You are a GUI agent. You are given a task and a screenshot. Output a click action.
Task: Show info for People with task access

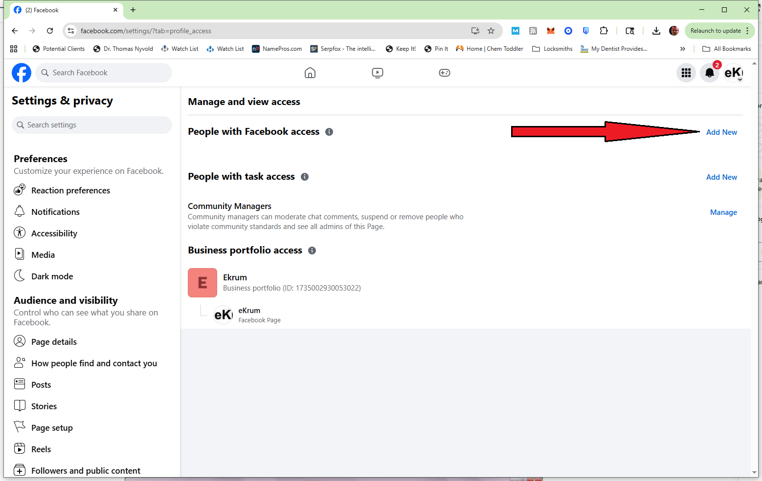(x=305, y=177)
